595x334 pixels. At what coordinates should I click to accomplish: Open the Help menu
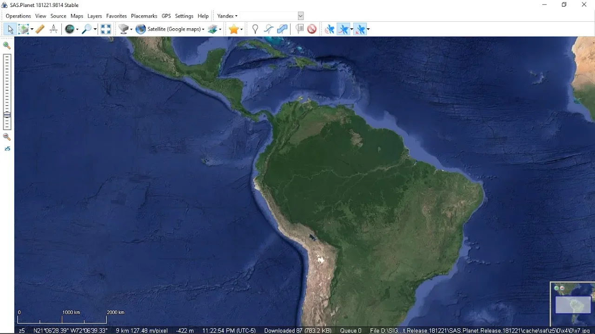(x=203, y=16)
